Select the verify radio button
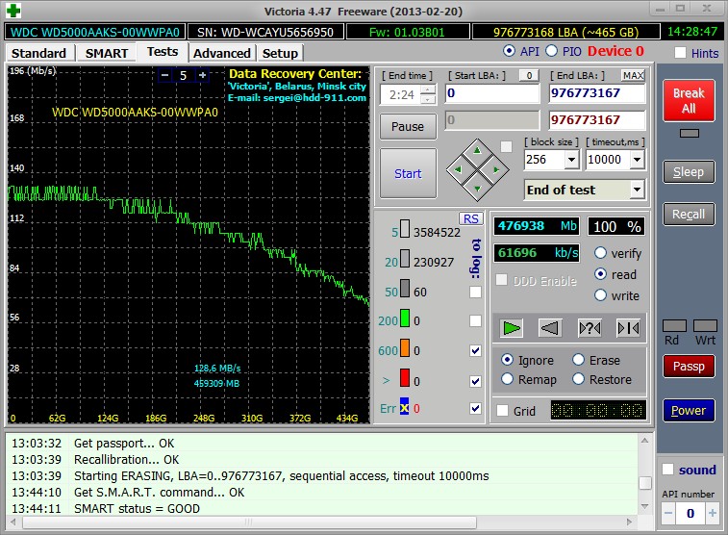 coord(601,253)
